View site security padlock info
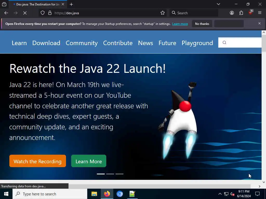 coord(50,13)
